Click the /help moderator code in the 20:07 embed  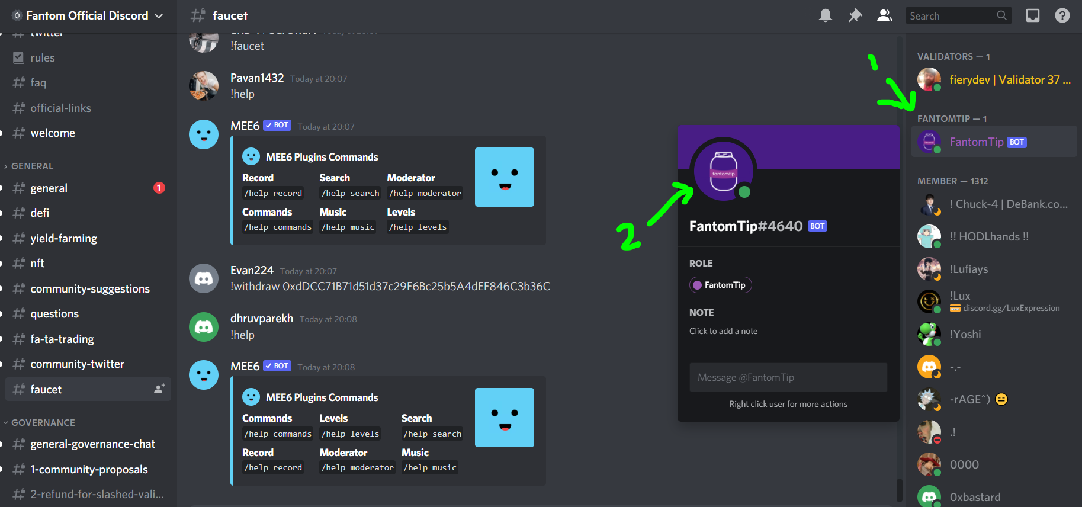point(425,193)
